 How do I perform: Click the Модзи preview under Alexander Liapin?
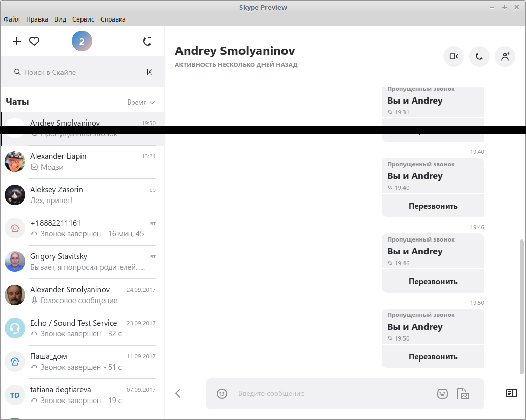coord(52,167)
